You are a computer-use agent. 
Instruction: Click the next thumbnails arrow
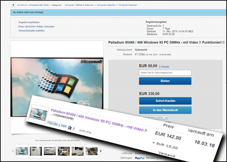pos(101,151)
